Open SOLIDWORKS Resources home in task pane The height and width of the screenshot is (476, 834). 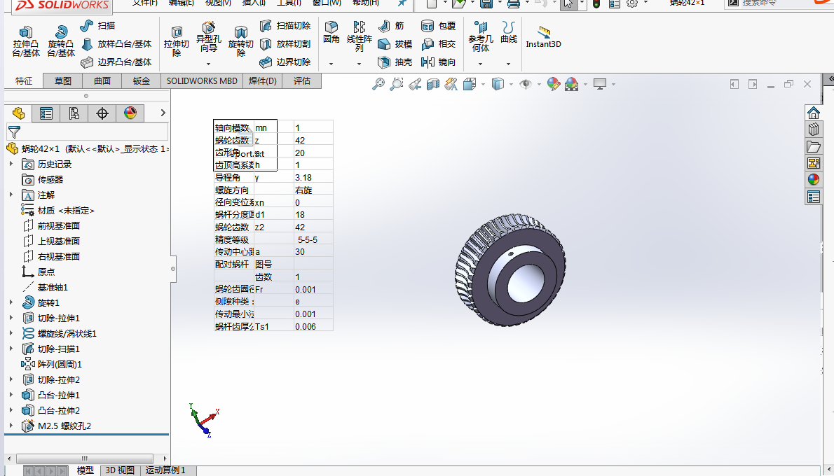pyautogui.click(x=813, y=113)
